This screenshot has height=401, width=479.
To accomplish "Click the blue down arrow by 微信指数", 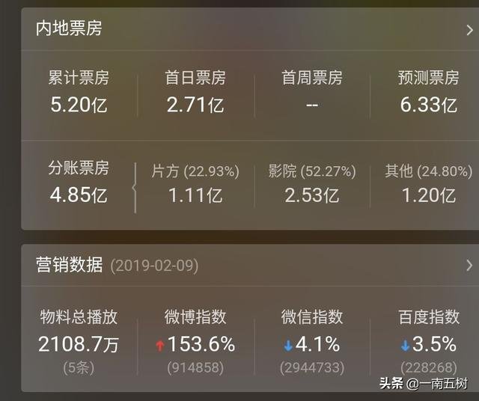I will tap(287, 346).
